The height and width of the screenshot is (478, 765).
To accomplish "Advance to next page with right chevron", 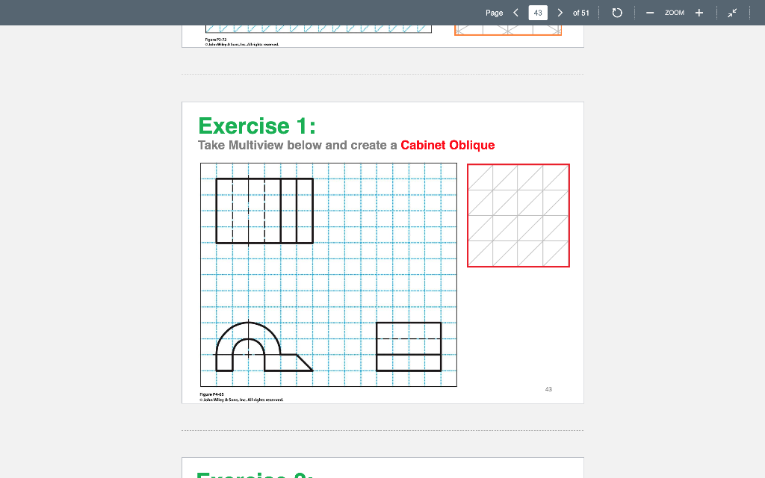I will (x=560, y=12).
